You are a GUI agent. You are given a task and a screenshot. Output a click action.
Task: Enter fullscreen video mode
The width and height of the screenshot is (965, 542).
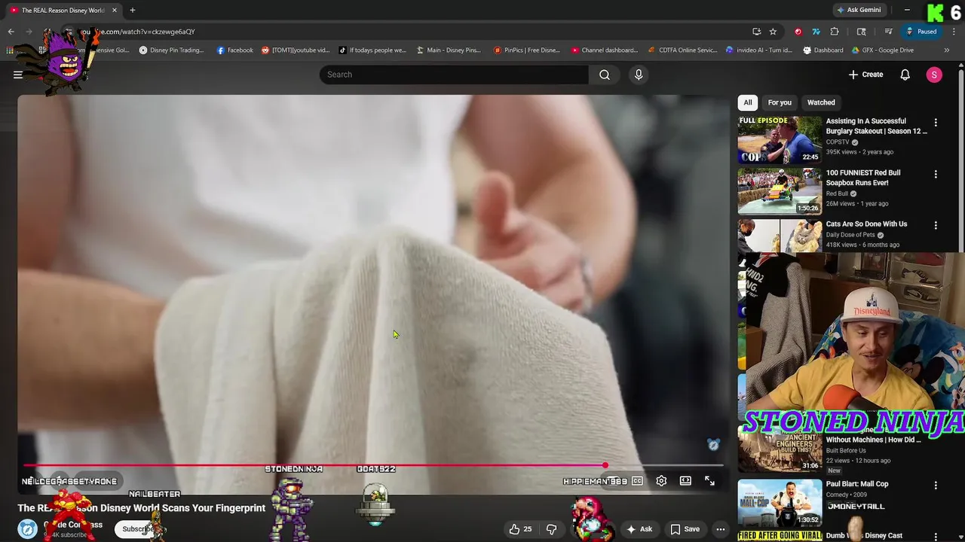[x=709, y=481]
